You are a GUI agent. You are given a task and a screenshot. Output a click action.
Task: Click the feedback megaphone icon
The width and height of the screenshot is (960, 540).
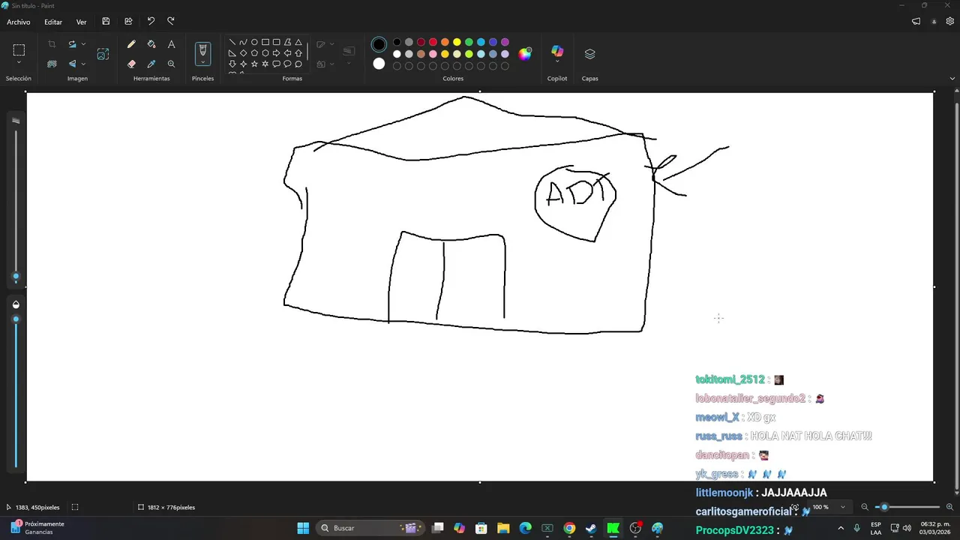pyautogui.click(x=916, y=22)
